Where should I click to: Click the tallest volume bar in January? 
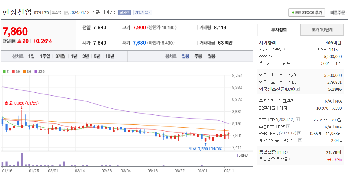[22, 160]
